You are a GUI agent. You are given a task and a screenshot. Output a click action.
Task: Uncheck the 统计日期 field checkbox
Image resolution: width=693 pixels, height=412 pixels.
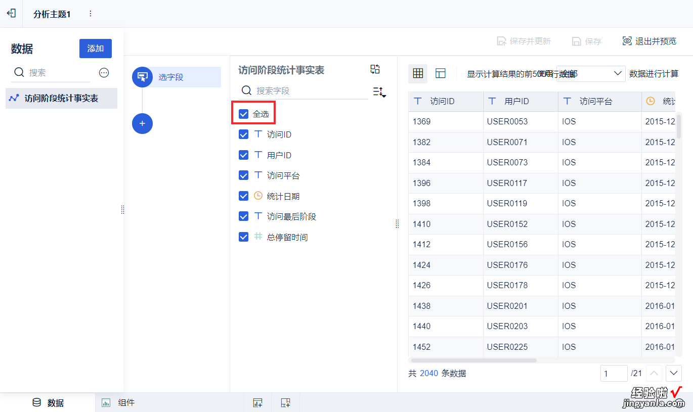(243, 196)
